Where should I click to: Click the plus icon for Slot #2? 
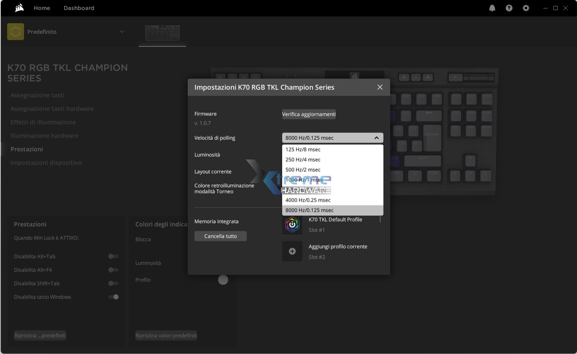coord(292,251)
